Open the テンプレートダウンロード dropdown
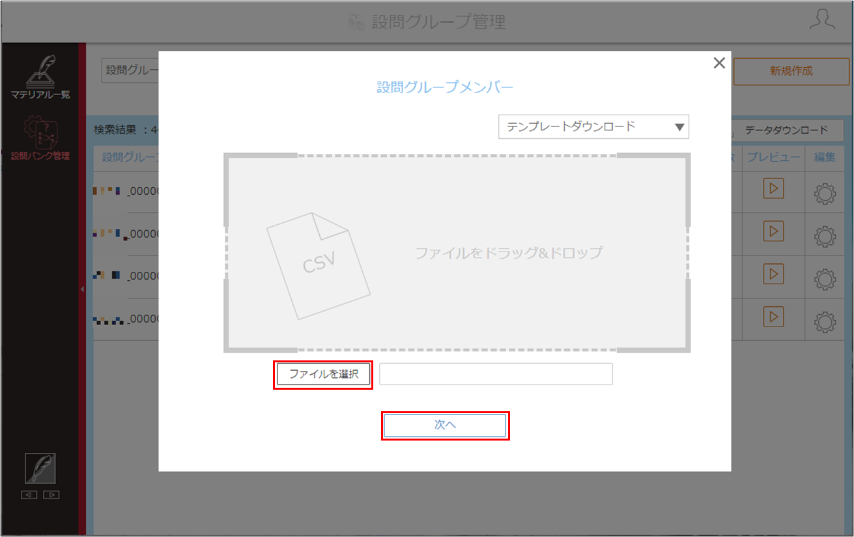 (x=593, y=126)
